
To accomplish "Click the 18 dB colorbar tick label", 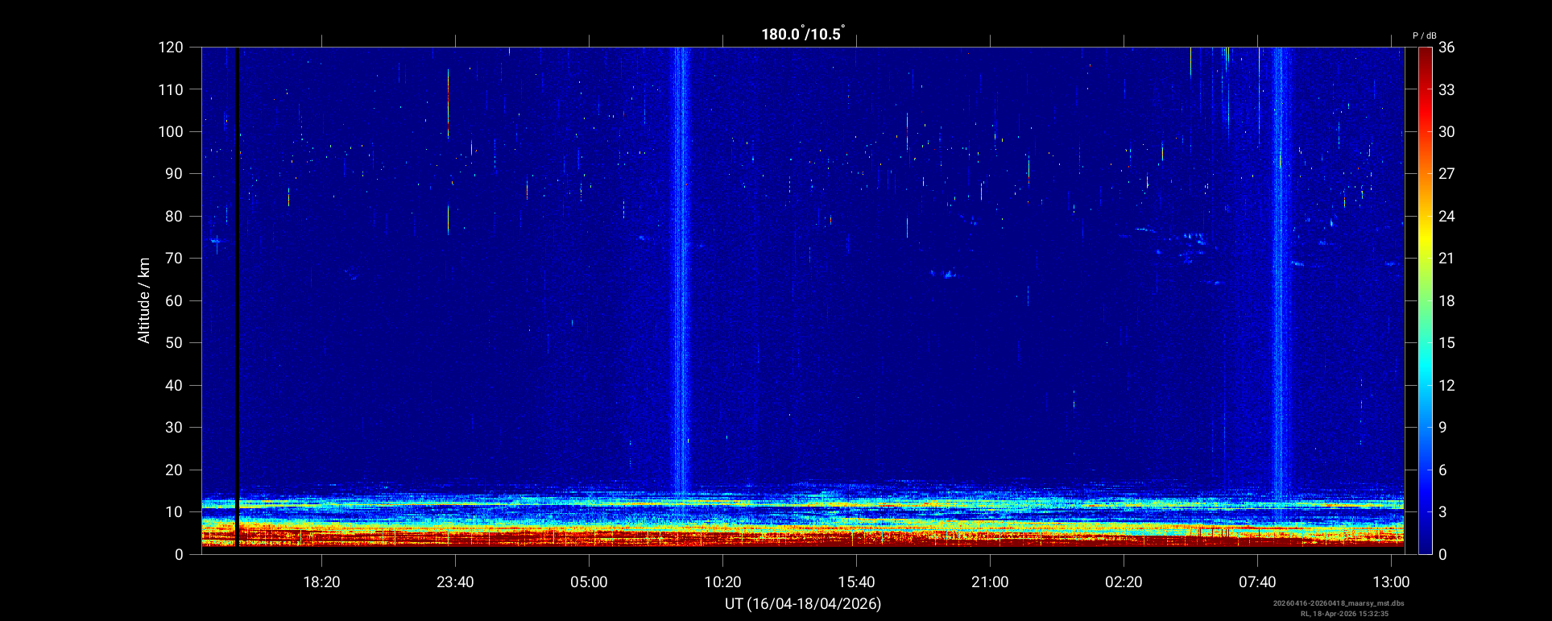I will click(1446, 301).
